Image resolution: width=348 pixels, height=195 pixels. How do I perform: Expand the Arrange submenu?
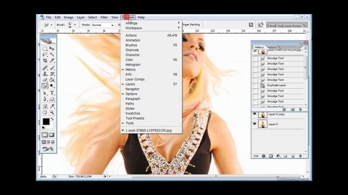(151, 23)
